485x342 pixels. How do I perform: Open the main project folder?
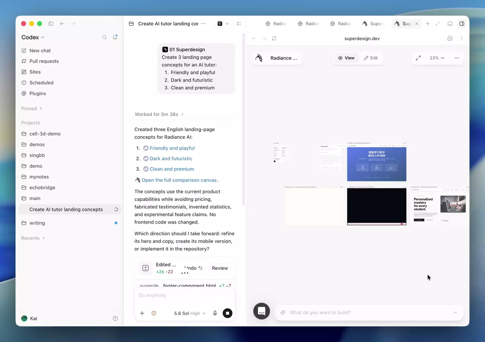point(35,198)
